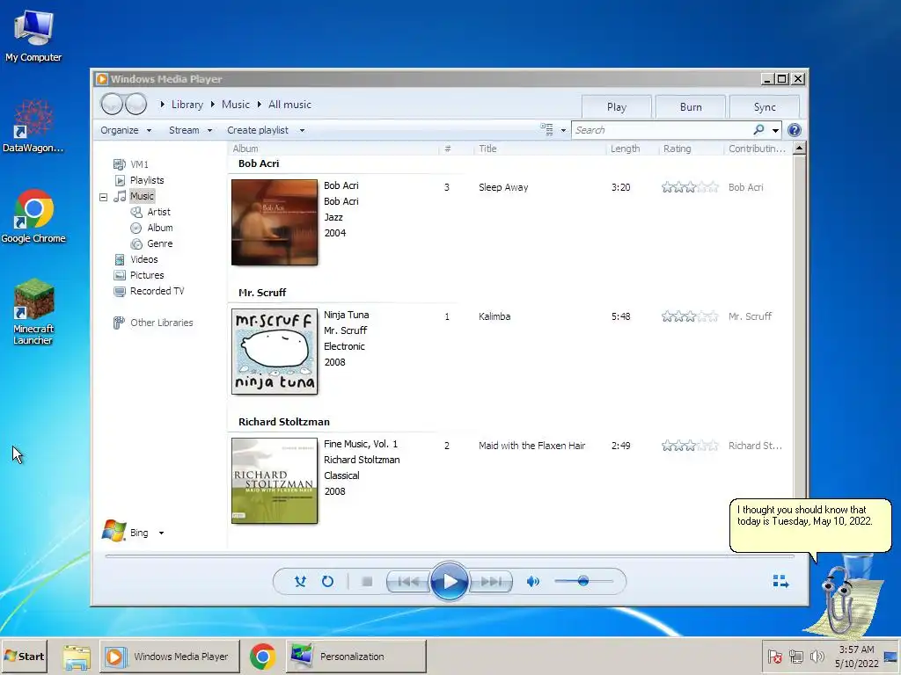Expand the Create playlist dropdown arrow
This screenshot has width=901, height=675.
(x=302, y=130)
